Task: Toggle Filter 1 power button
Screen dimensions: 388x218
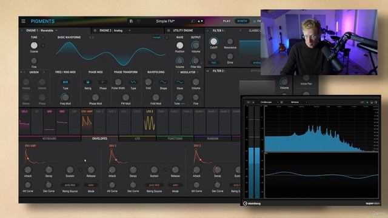Action: (x=207, y=31)
